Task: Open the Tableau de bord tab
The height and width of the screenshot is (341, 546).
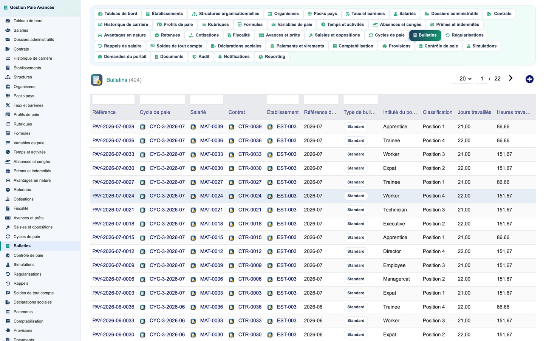Action: [118, 14]
